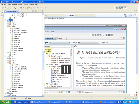Switch to Gmail Firefox taskbar item

[x=107, y=102]
